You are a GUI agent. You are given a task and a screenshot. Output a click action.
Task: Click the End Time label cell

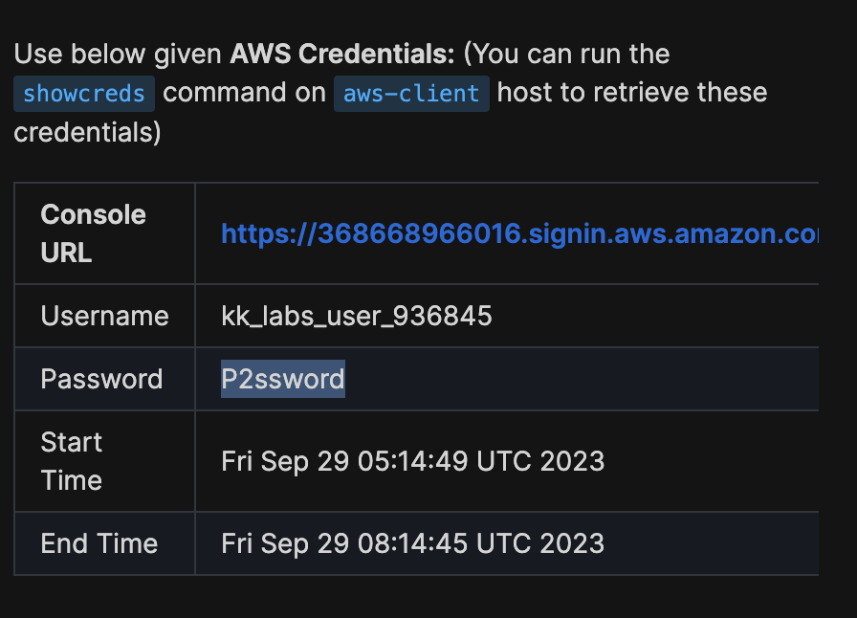coord(99,543)
